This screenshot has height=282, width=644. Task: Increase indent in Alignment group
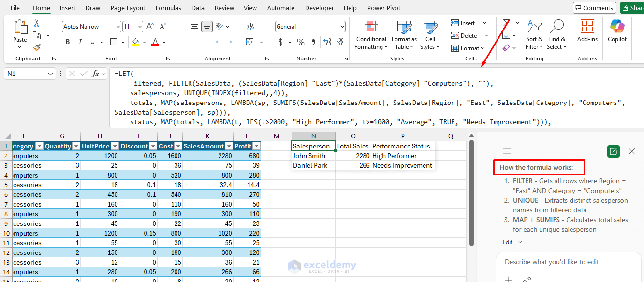coord(233,42)
